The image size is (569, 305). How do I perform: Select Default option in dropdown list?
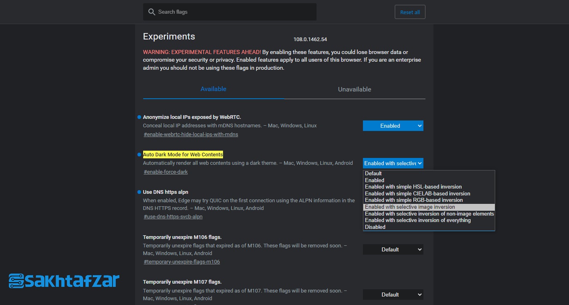373,174
